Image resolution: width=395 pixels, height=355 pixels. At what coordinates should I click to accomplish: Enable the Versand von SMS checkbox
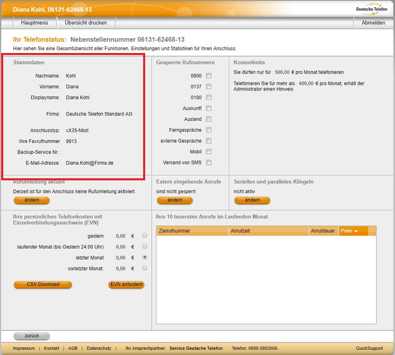tap(209, 163)
